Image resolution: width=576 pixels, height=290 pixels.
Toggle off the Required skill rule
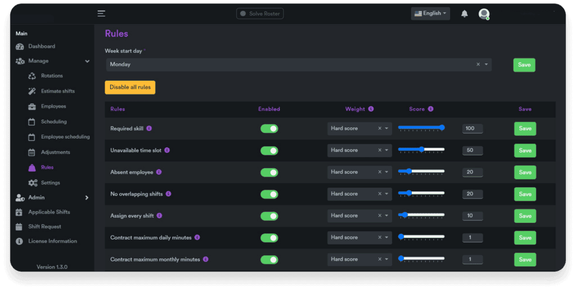269,128
